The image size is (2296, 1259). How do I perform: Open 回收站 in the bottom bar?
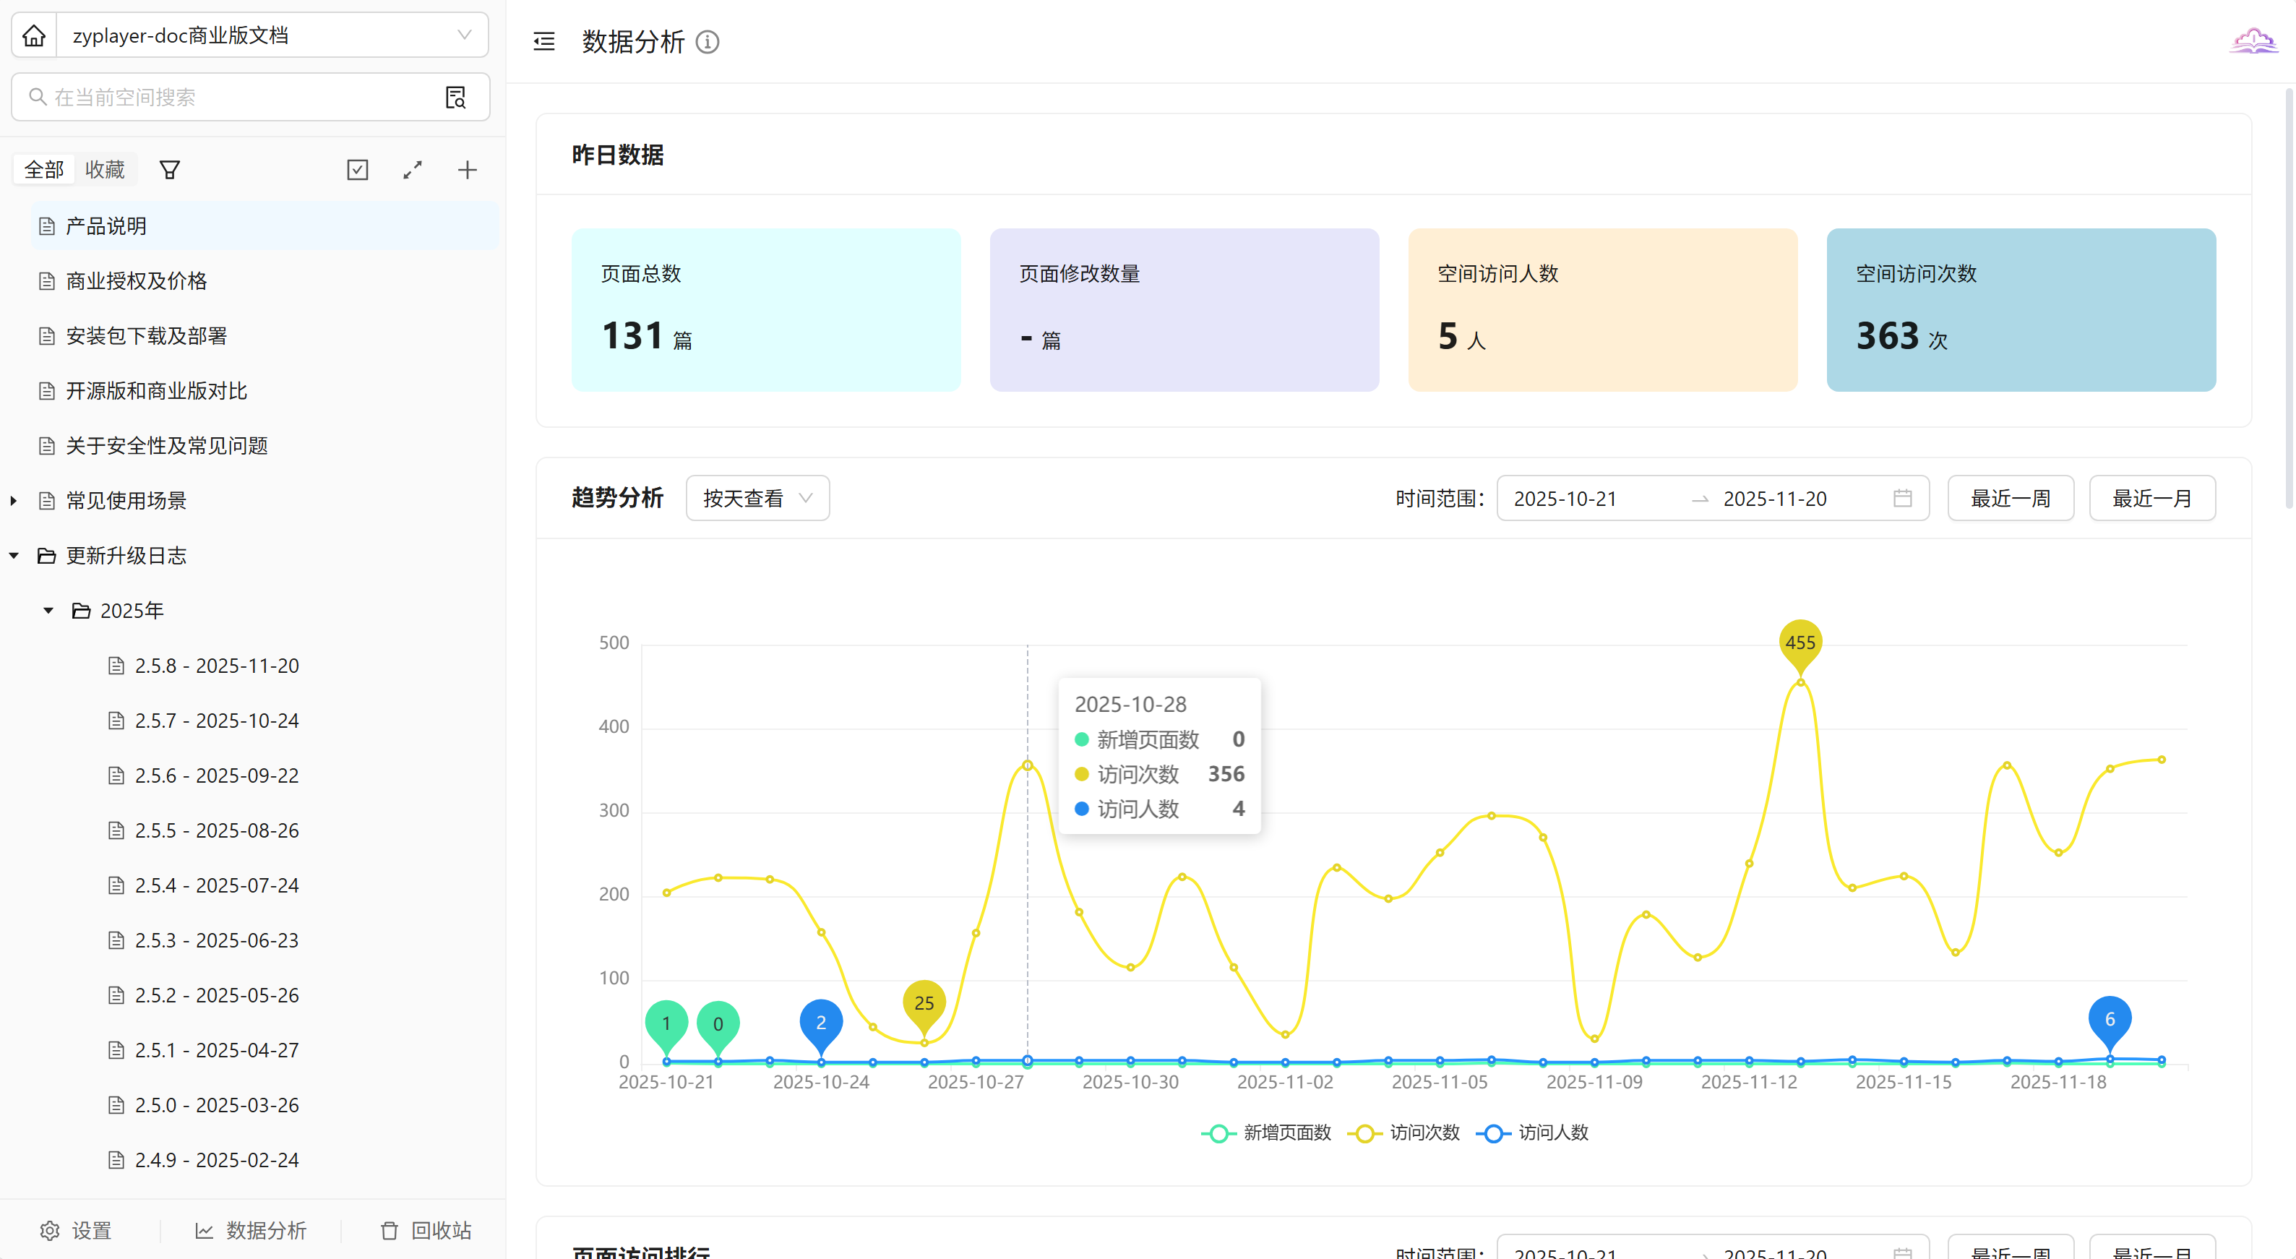[426, 1231]
